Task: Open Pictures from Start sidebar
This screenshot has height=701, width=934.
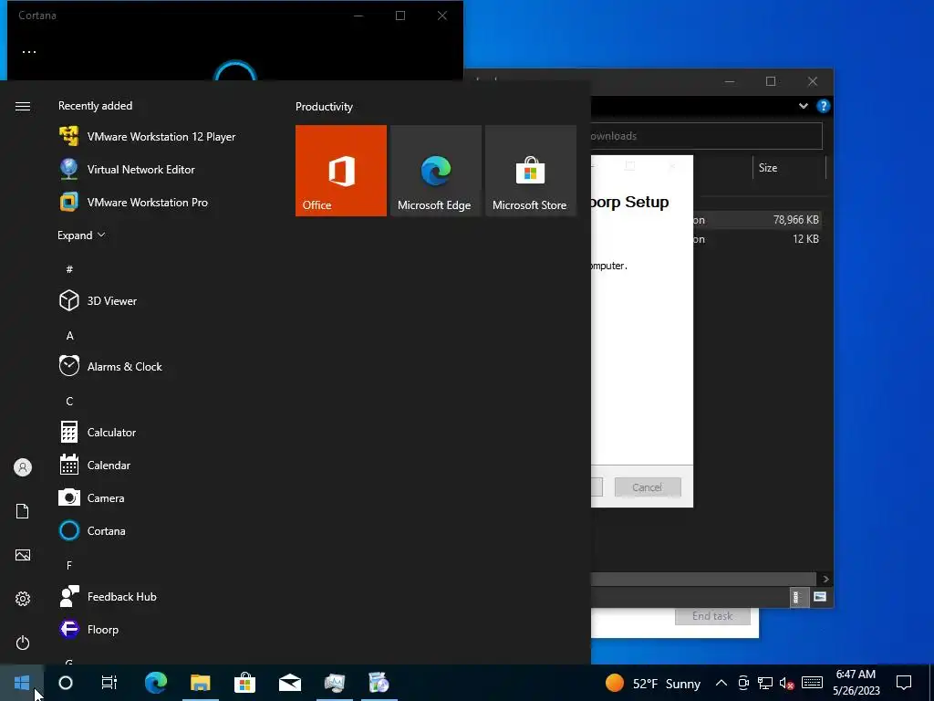Action: pyautogui.click(x=23, y=555)
